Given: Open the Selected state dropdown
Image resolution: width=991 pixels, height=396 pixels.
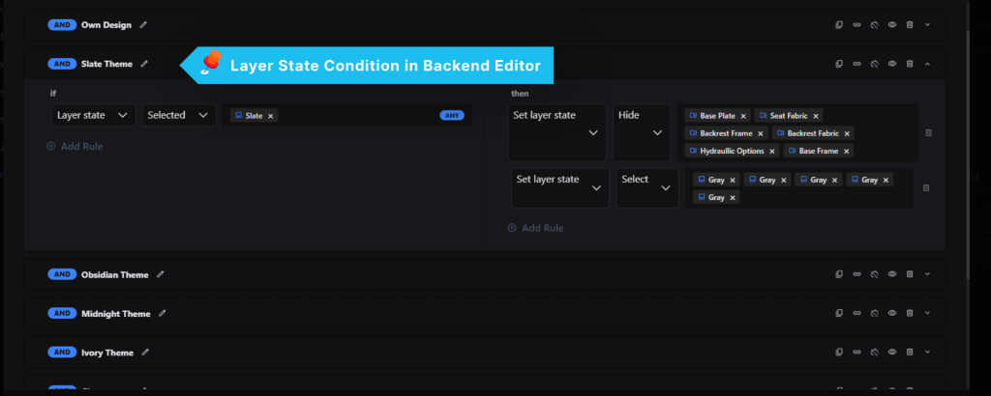Looking at the screenshot, I should (179, 115).
